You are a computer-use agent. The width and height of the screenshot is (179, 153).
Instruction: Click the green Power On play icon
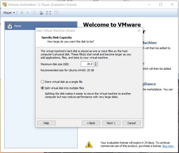22,13
